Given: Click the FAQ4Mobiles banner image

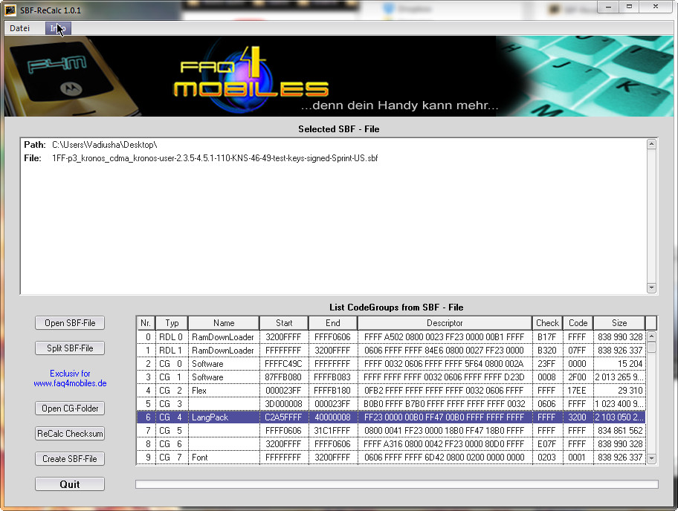Looking at the screenshot, I should [x=338, y=76].
